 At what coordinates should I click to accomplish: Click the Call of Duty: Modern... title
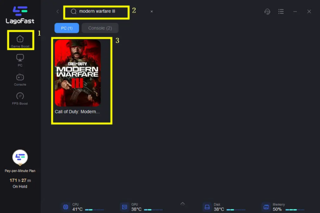77,112
